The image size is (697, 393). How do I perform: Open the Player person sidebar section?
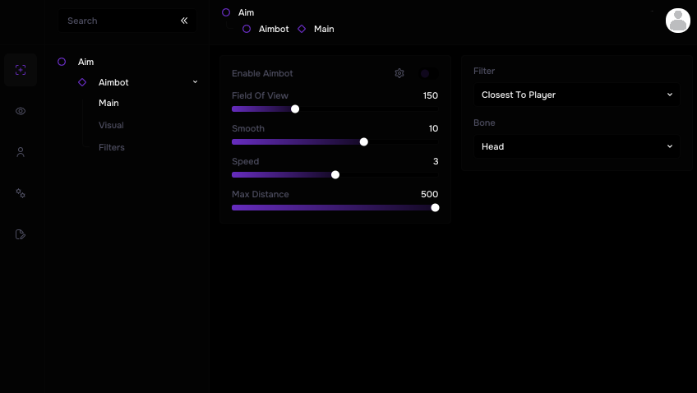(x=21, y=152)
